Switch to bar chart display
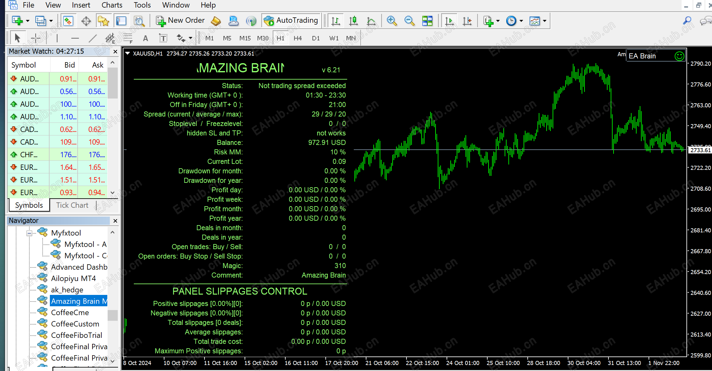 (336, 21)
